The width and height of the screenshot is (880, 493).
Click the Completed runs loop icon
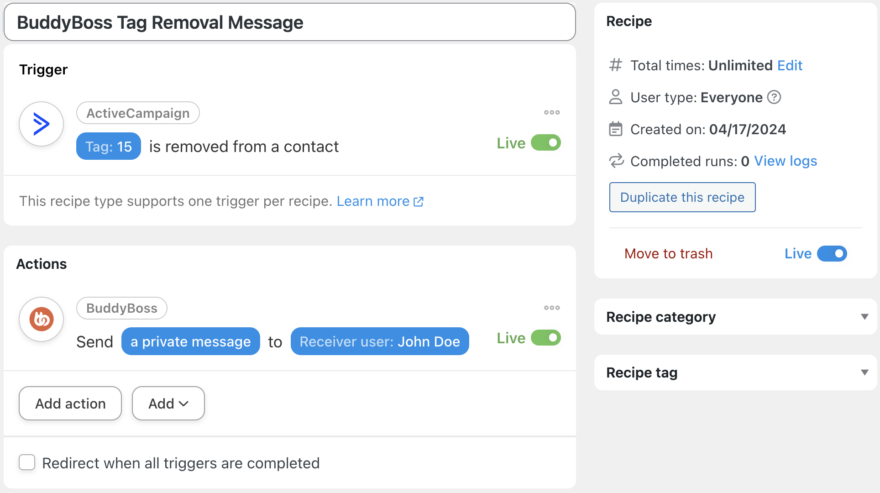(616, 161)
